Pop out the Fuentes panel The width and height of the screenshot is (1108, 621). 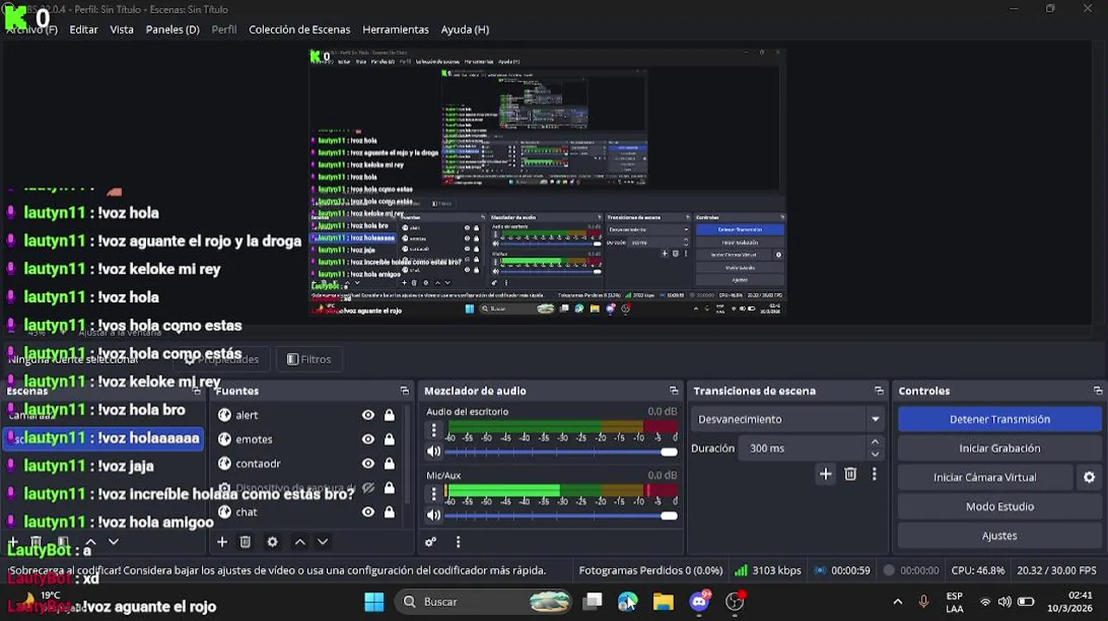(404, 391)
